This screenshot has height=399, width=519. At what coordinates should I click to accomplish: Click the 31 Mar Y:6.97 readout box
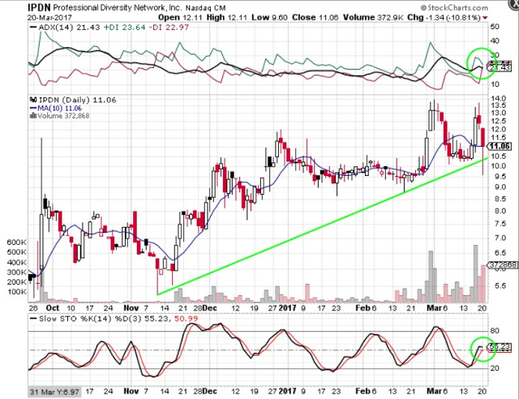tap(54, 392)
